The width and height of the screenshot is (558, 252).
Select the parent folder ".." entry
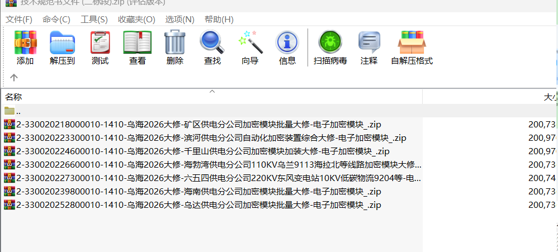coord(18,111)
